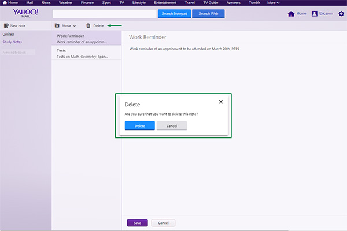The image size is (347, 231).
Task: Open Answers in the top navigation
Action: coord(233,3)
